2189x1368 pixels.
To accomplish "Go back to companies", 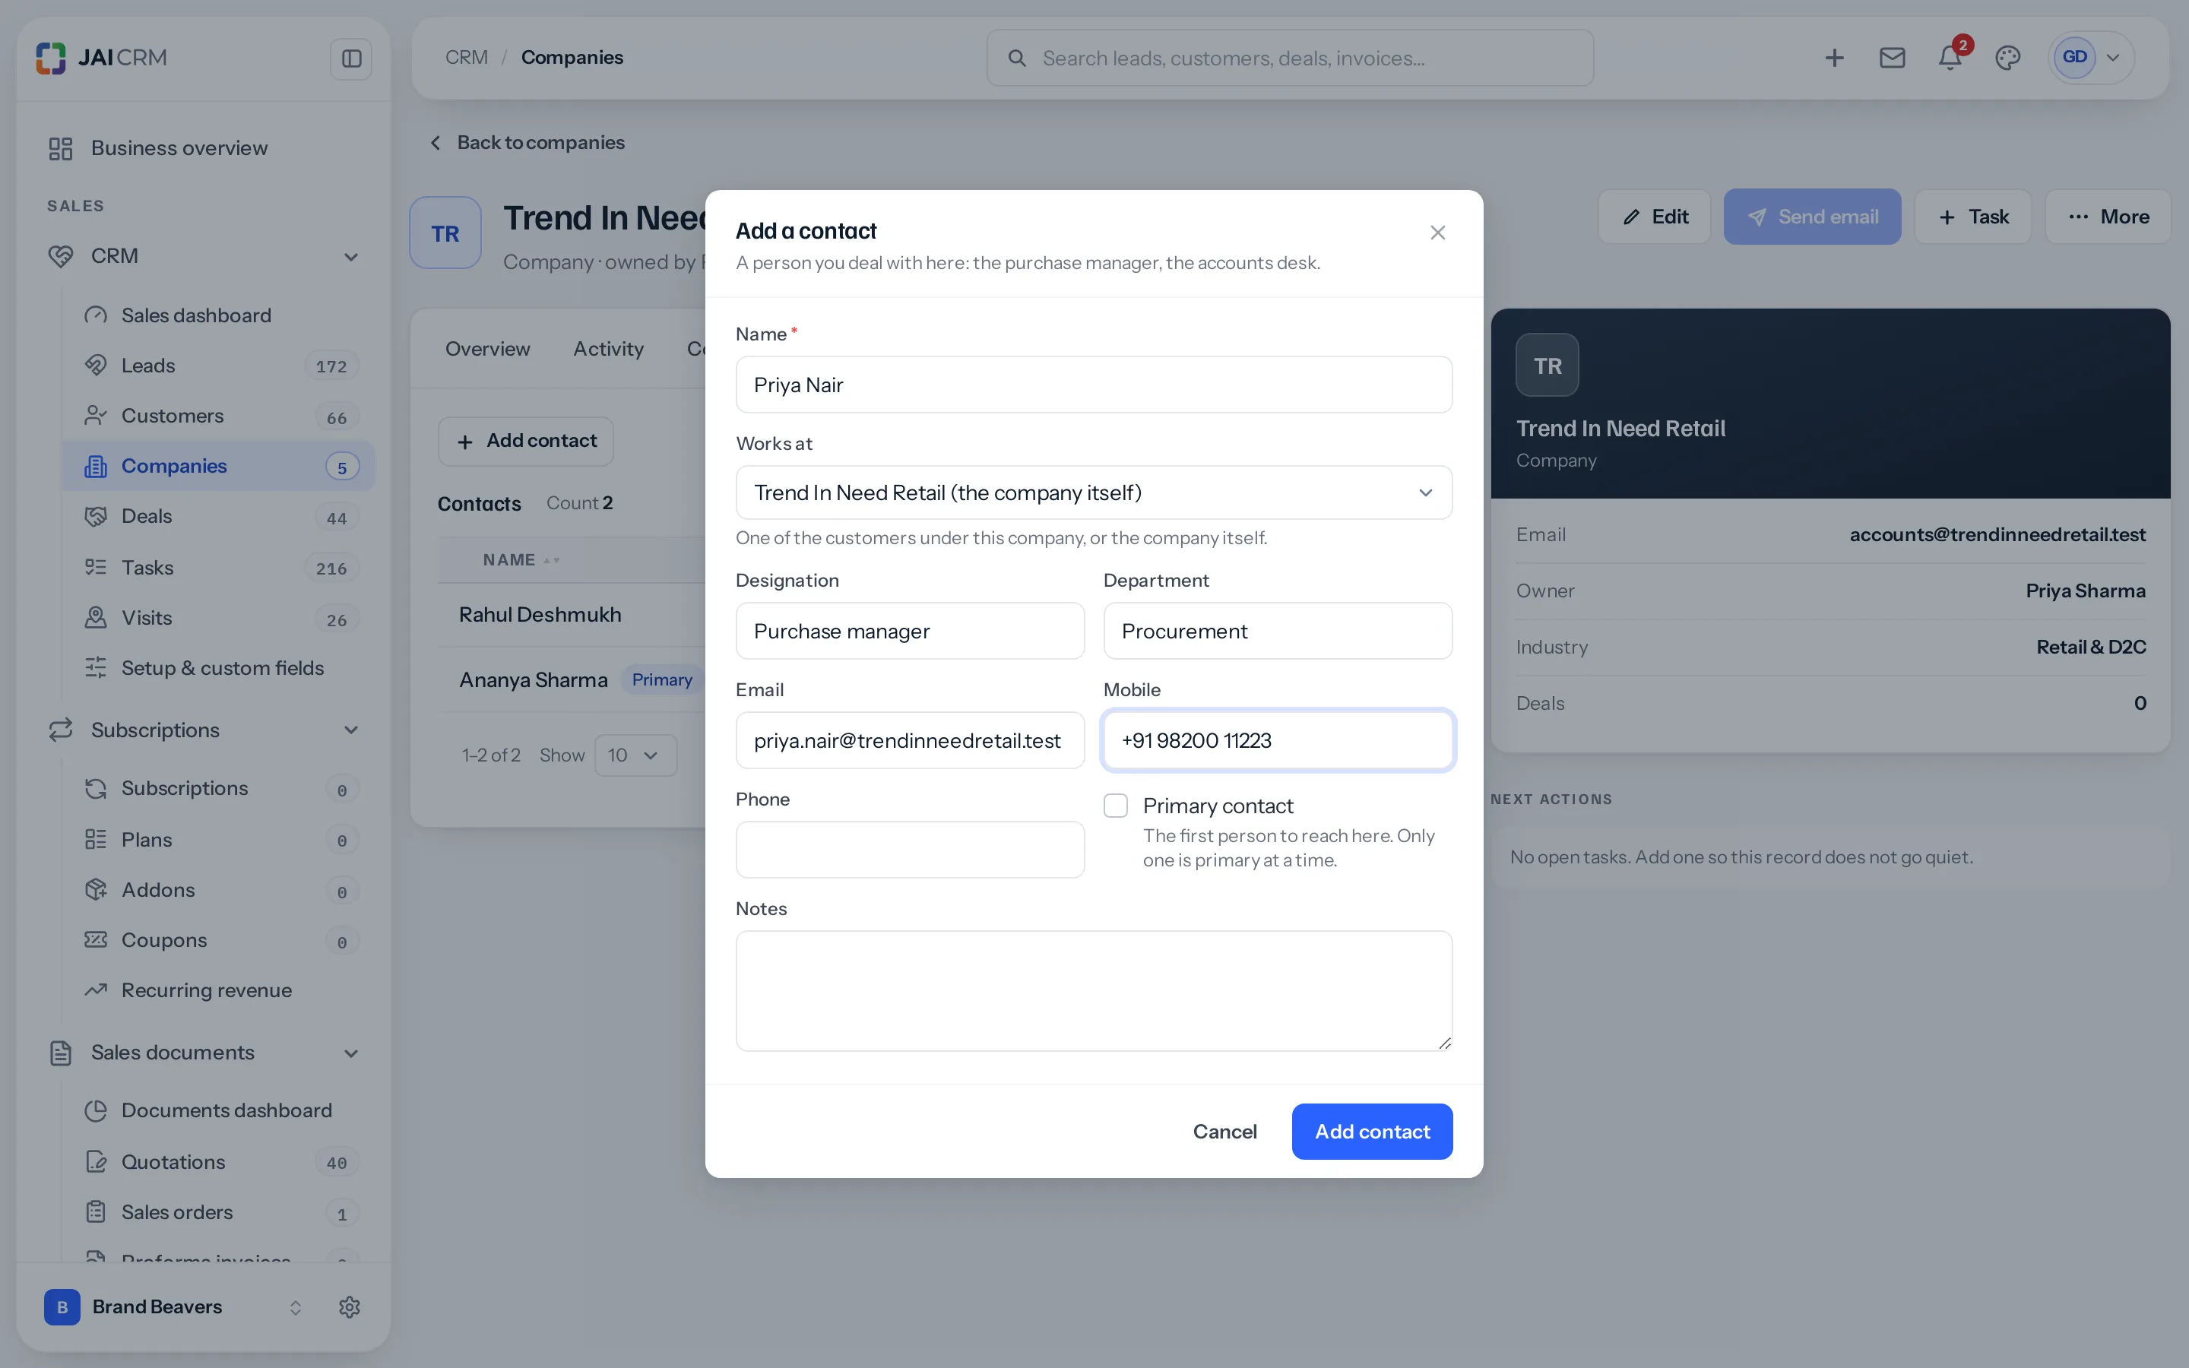I will click(x=527, y=142).
